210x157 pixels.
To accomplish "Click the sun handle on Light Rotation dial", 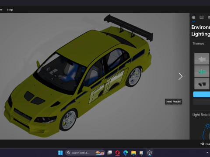I will 207,126.
